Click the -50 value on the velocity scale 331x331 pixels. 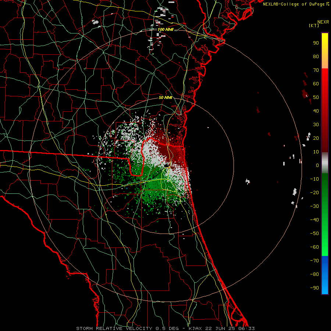[314, 234]
